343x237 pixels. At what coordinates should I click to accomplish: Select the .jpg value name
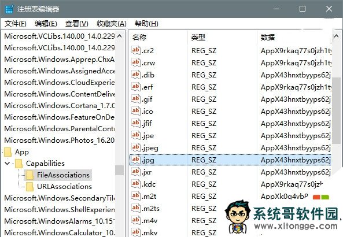point(148,160)
